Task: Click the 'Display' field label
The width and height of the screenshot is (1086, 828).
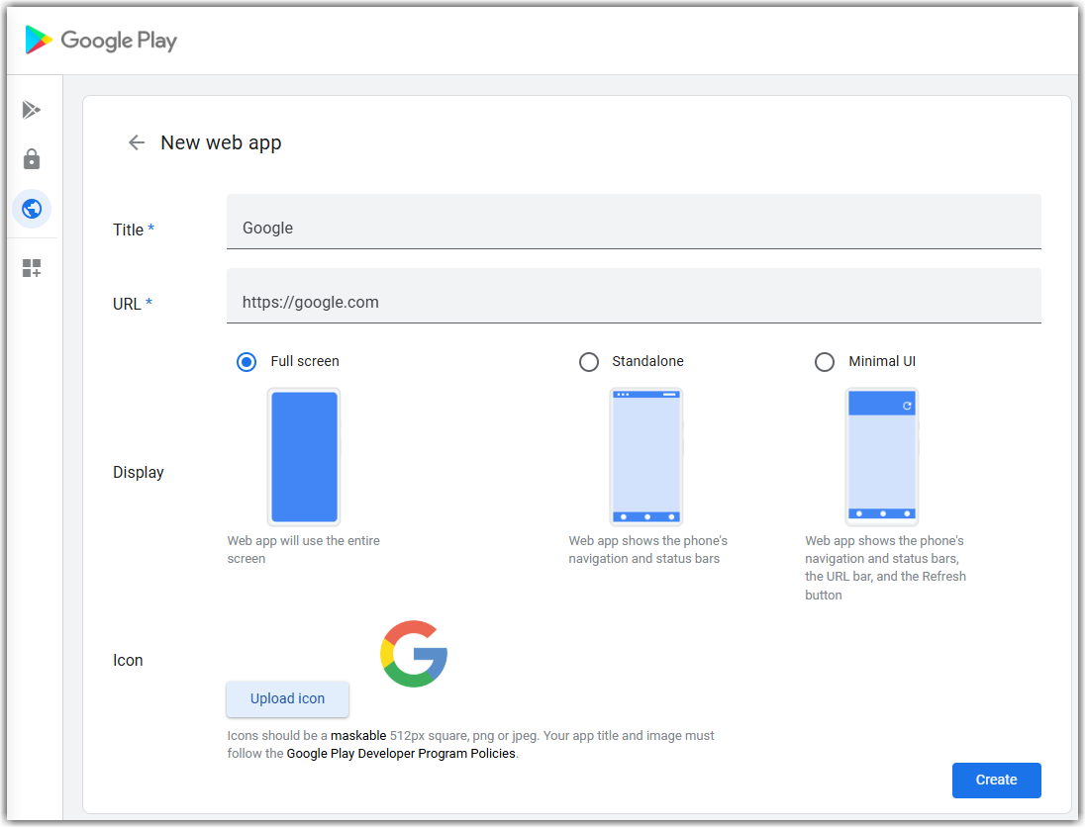Action: [x=139, y=472]
